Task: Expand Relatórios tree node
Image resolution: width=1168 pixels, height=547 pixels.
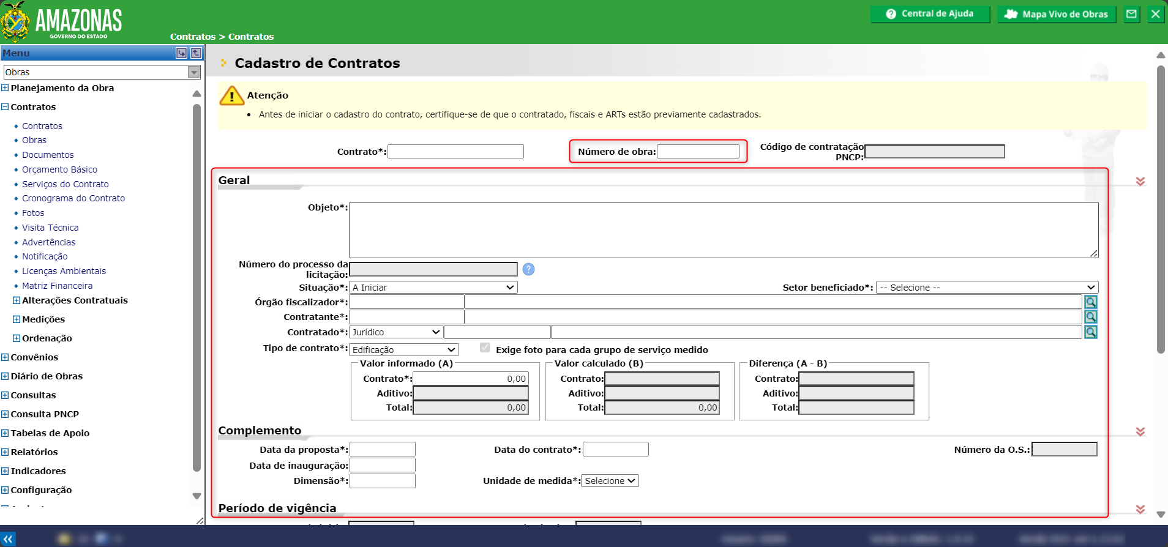Action: tap(5, 452)
